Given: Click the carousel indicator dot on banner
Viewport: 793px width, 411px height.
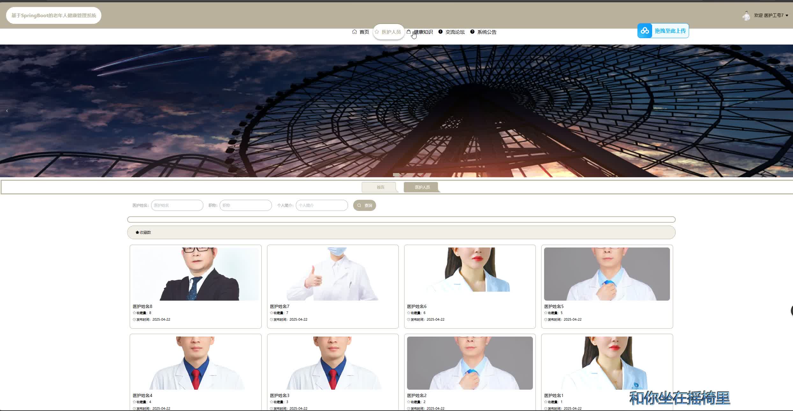Looking at the screenshot, I should 396,175.
